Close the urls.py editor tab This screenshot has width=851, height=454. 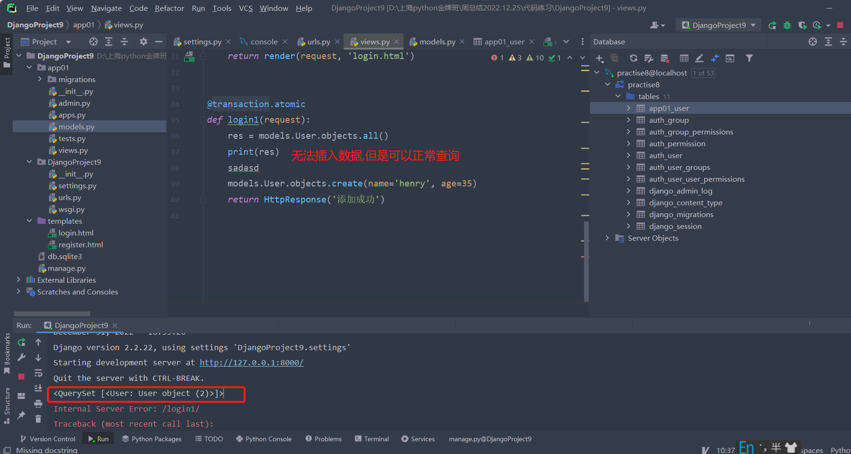tap(337, 42)
